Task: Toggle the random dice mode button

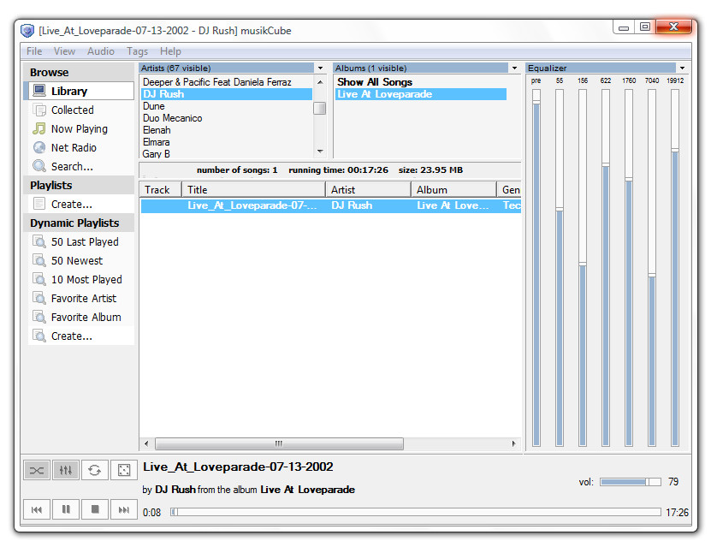Action: click(124, 470)
